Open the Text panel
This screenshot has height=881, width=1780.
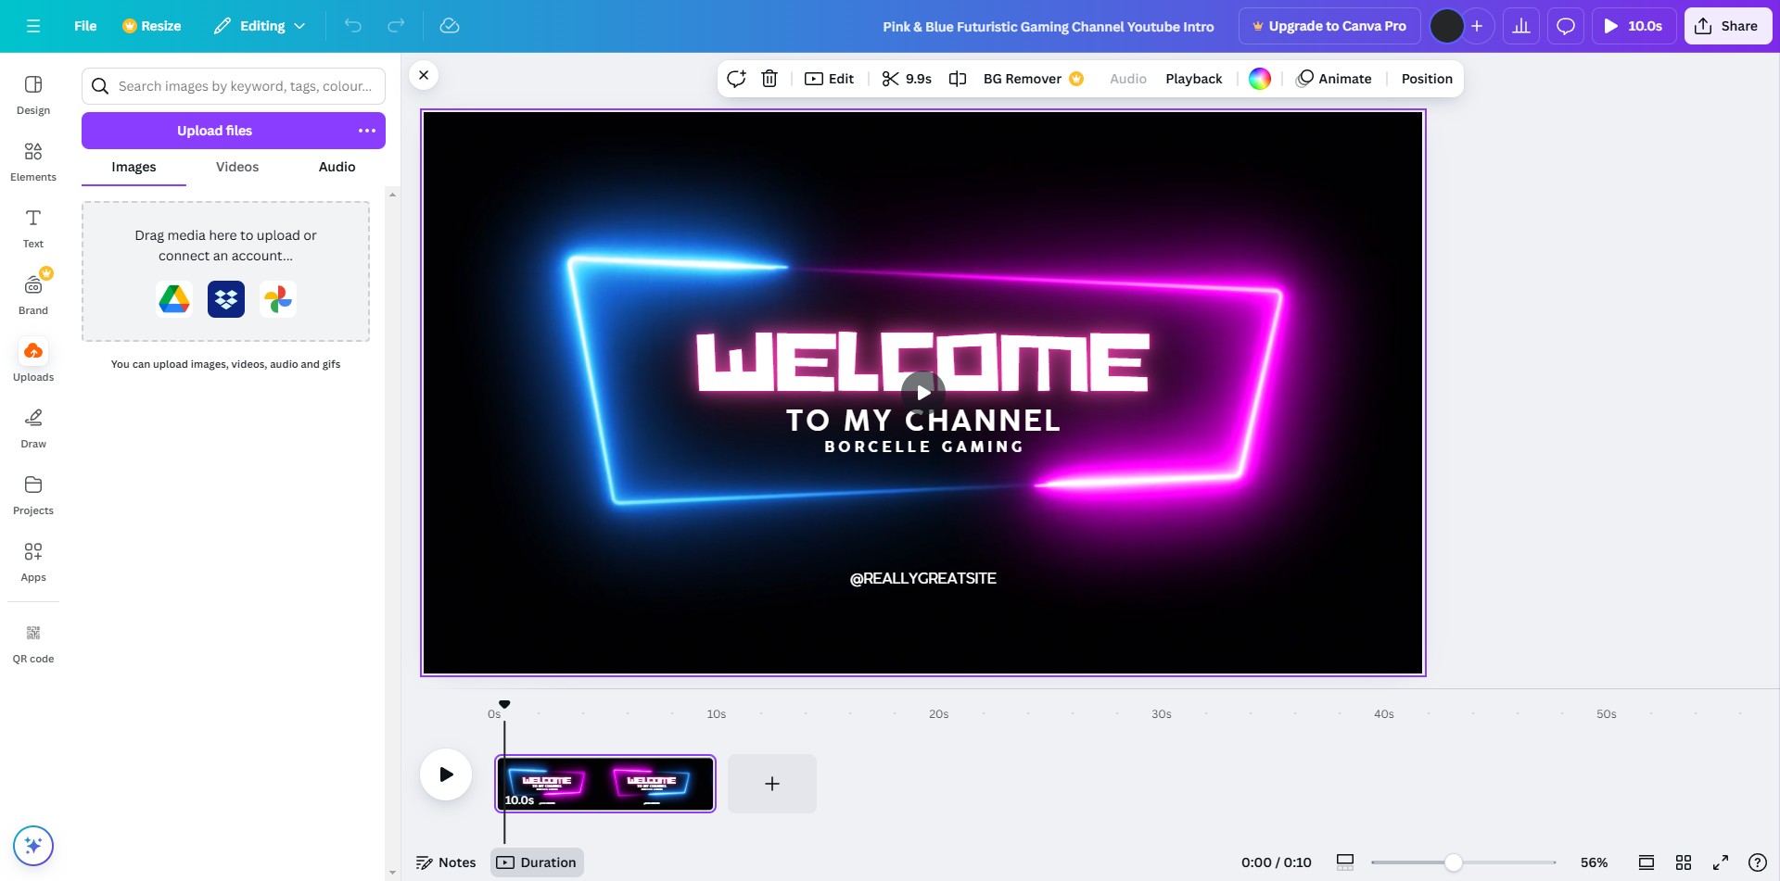point(33,228)
